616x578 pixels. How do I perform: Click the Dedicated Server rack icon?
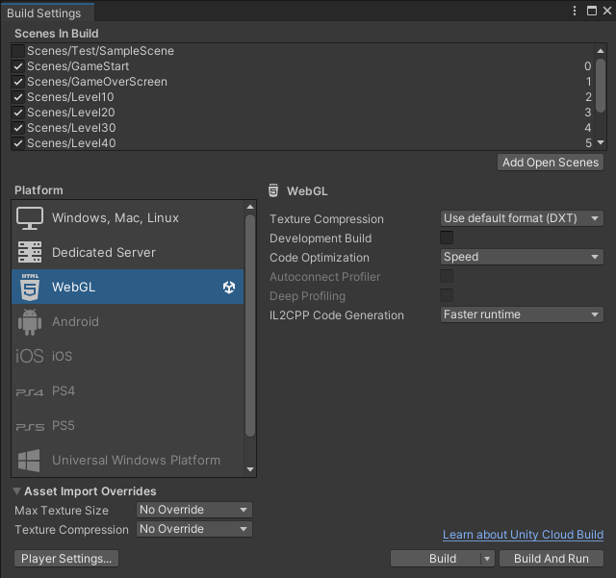pos(30,252)
